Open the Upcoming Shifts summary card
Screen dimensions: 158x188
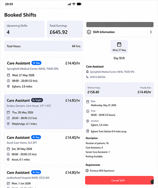tap(24, 29)
